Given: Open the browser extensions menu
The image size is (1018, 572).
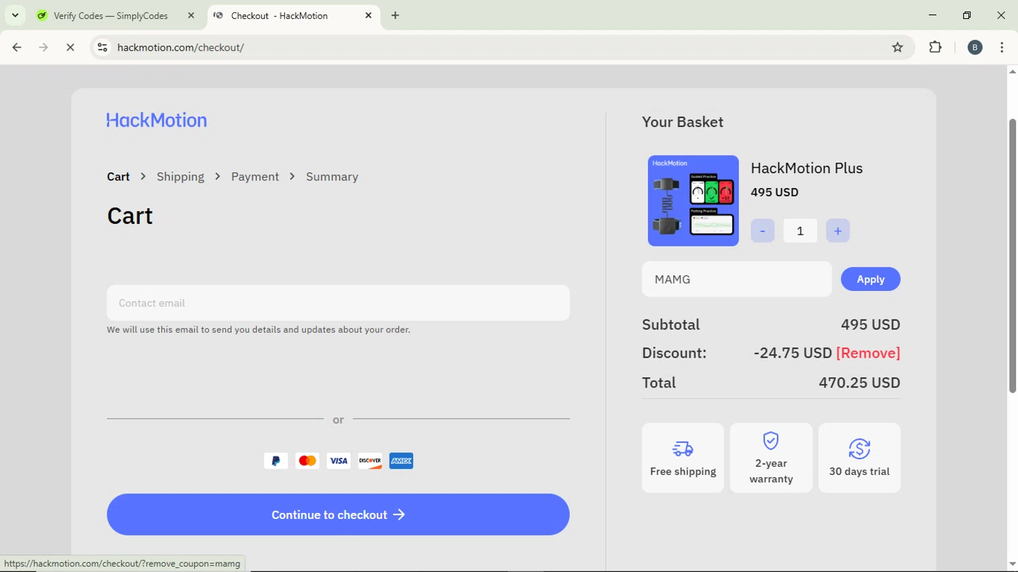Looking at the screenshot, I should click(x=935, y=47).
